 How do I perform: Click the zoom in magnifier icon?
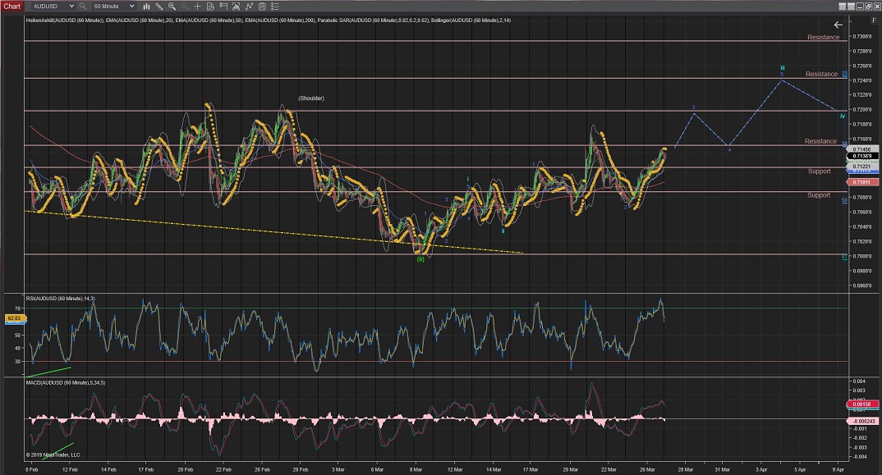171,6
